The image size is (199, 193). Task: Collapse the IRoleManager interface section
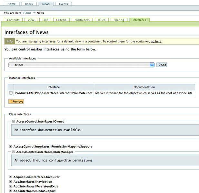click(13, 152)
